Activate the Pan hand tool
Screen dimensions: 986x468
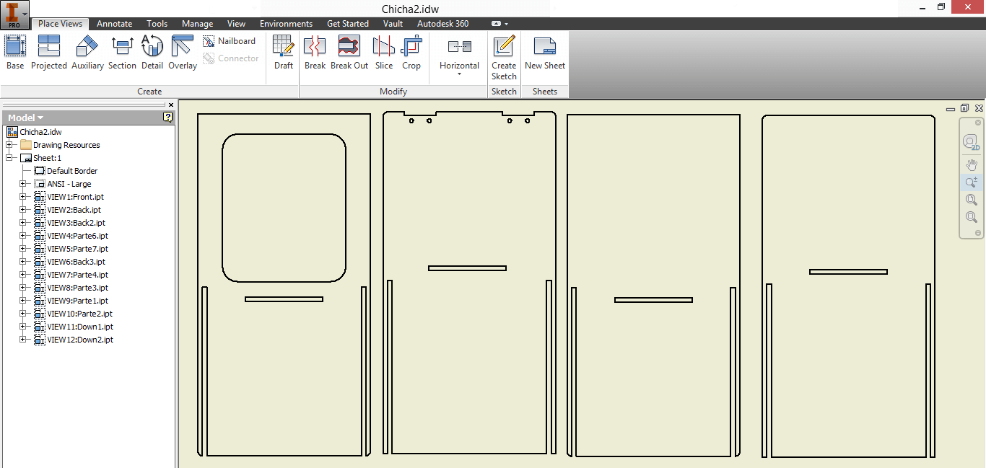click(971, 165)
